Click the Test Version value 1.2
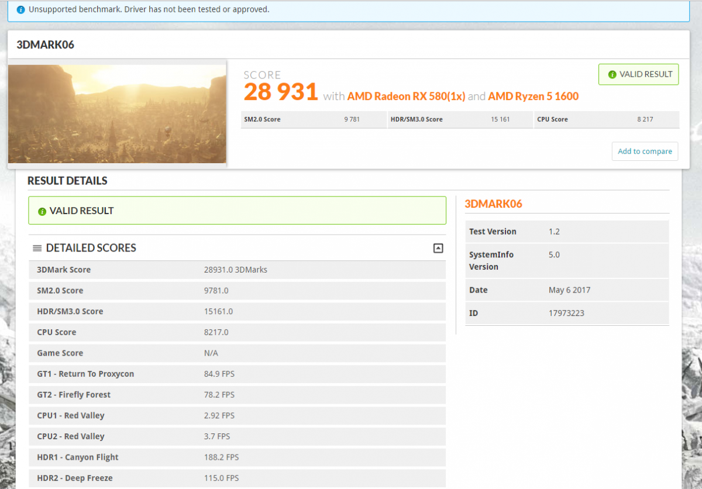This screenshot has width=702, height=489. (554, 232)
